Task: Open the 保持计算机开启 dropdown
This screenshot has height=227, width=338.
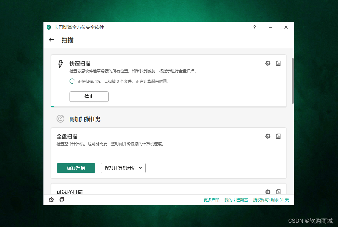Action: [123, 168]
